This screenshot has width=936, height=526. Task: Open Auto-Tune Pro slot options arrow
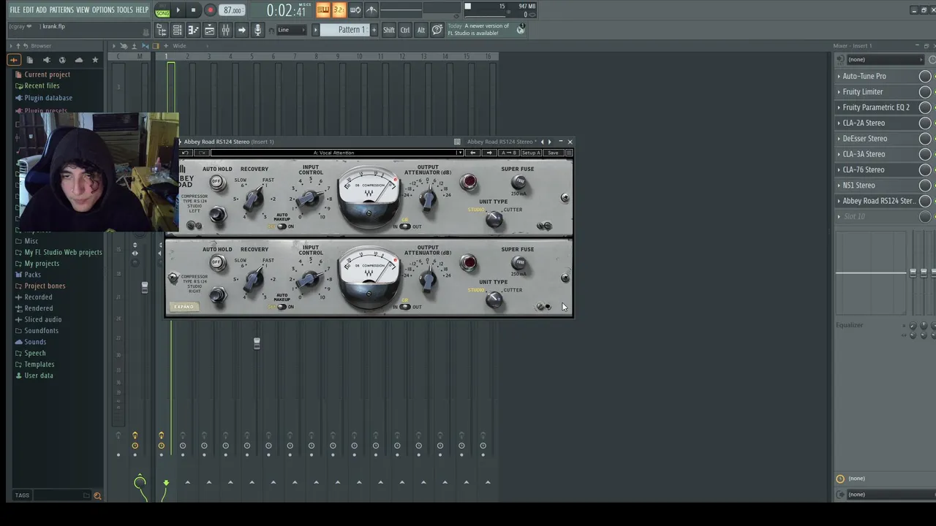click(839, 76)
